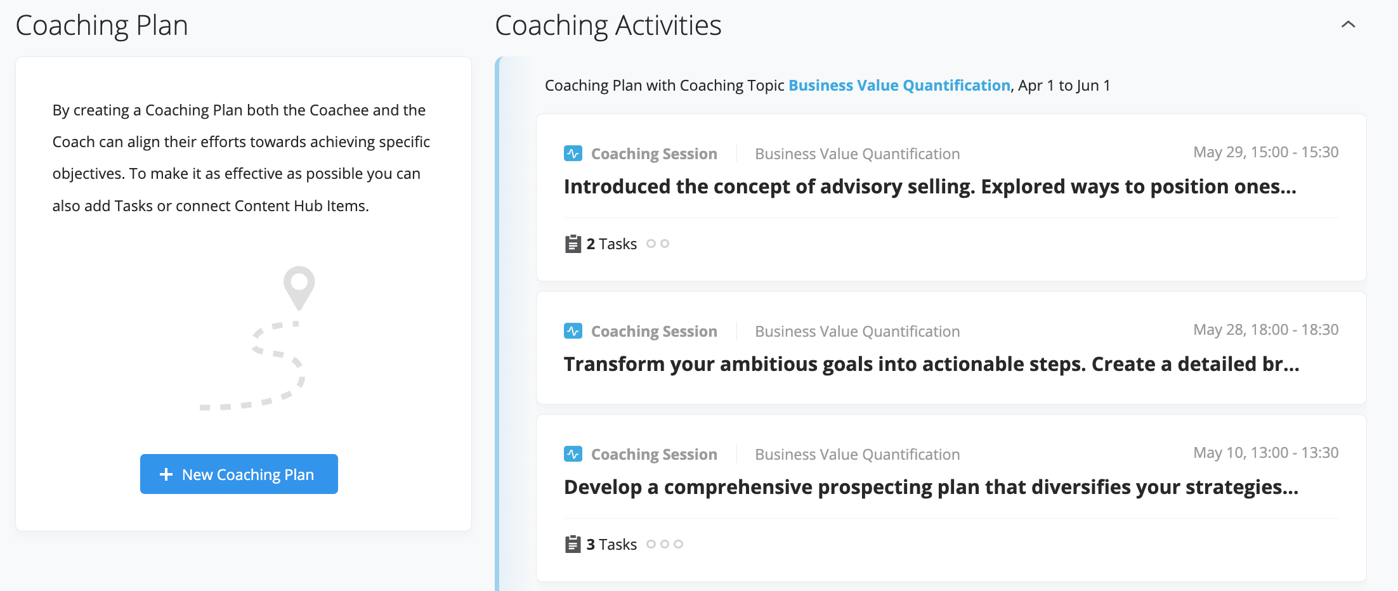Open the Business Value Quantification topic link

[899, 86]
